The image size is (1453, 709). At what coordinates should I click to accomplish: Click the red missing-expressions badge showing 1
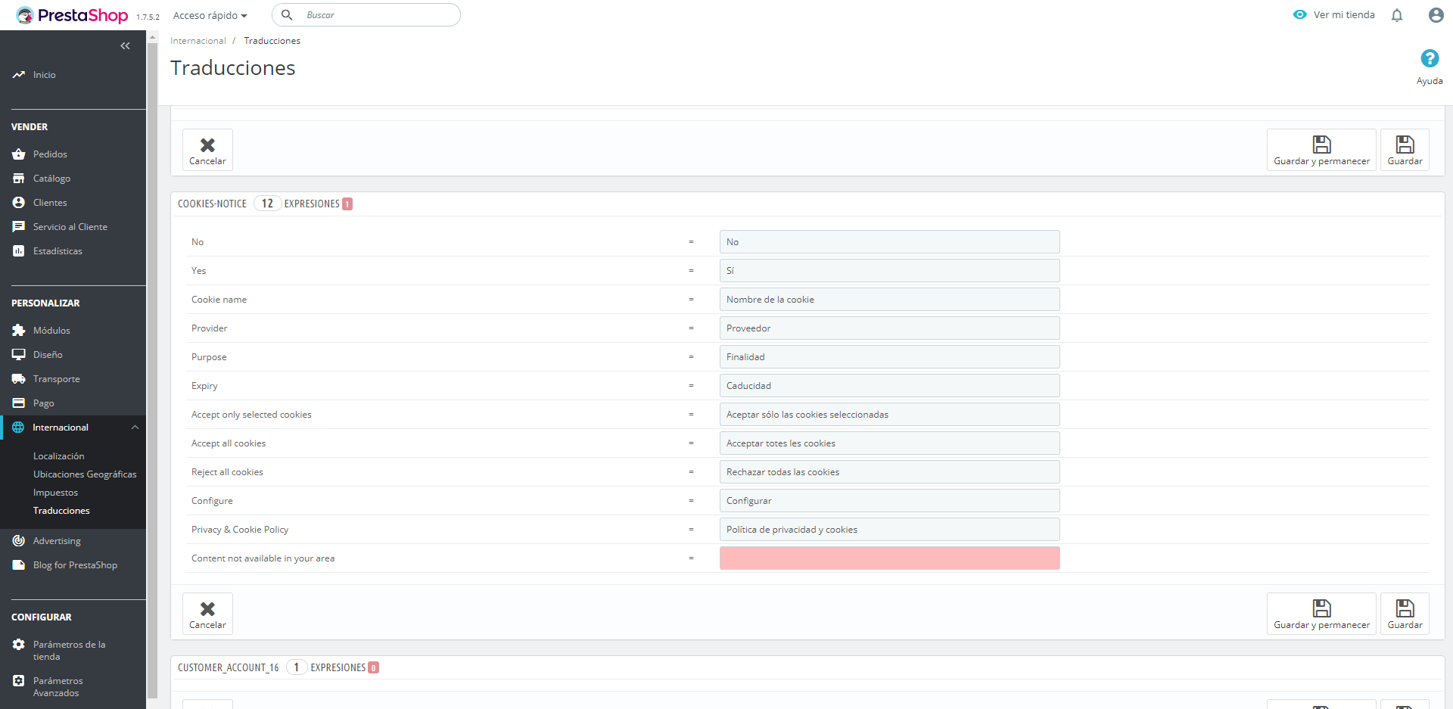(x=347, y=204)
